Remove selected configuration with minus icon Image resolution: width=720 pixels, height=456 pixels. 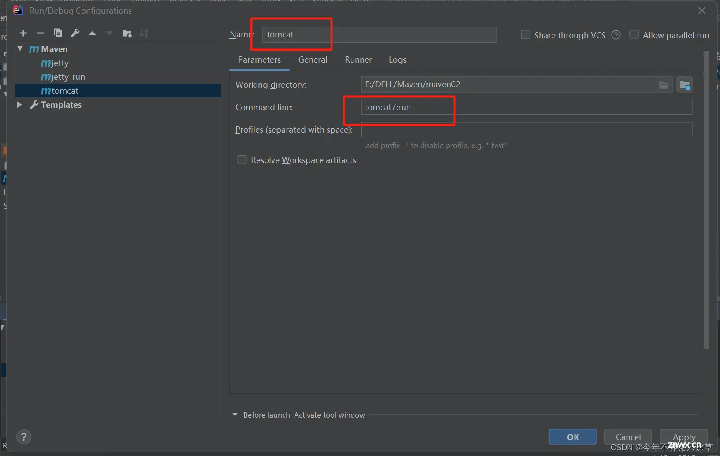[x=41, y=33]
